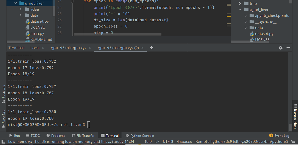The image size is (298, 145).
Task: Open Remote Python 3.6.9 interpreter selector
Action: point(242,142)
